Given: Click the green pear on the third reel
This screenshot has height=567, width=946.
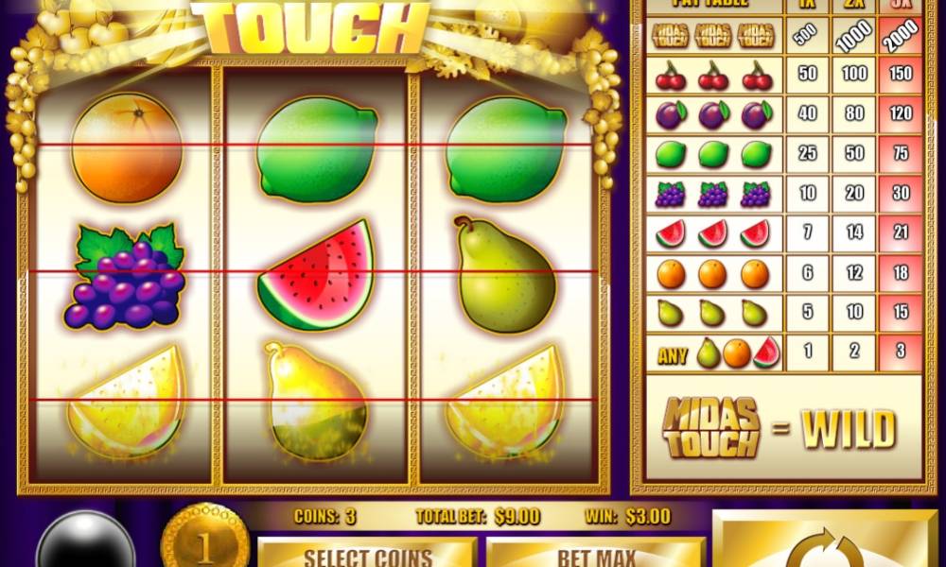Looking at the screenshot, I should tap(505, 275).
